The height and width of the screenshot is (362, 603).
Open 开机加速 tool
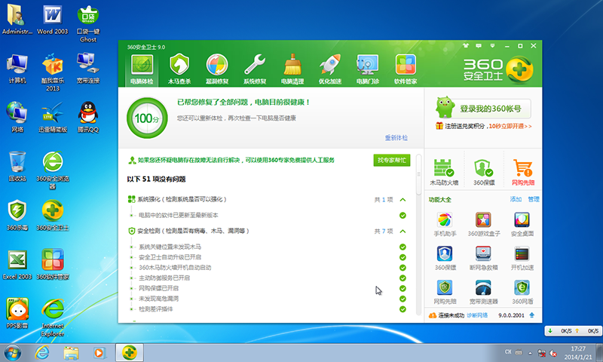pos(522,258)
